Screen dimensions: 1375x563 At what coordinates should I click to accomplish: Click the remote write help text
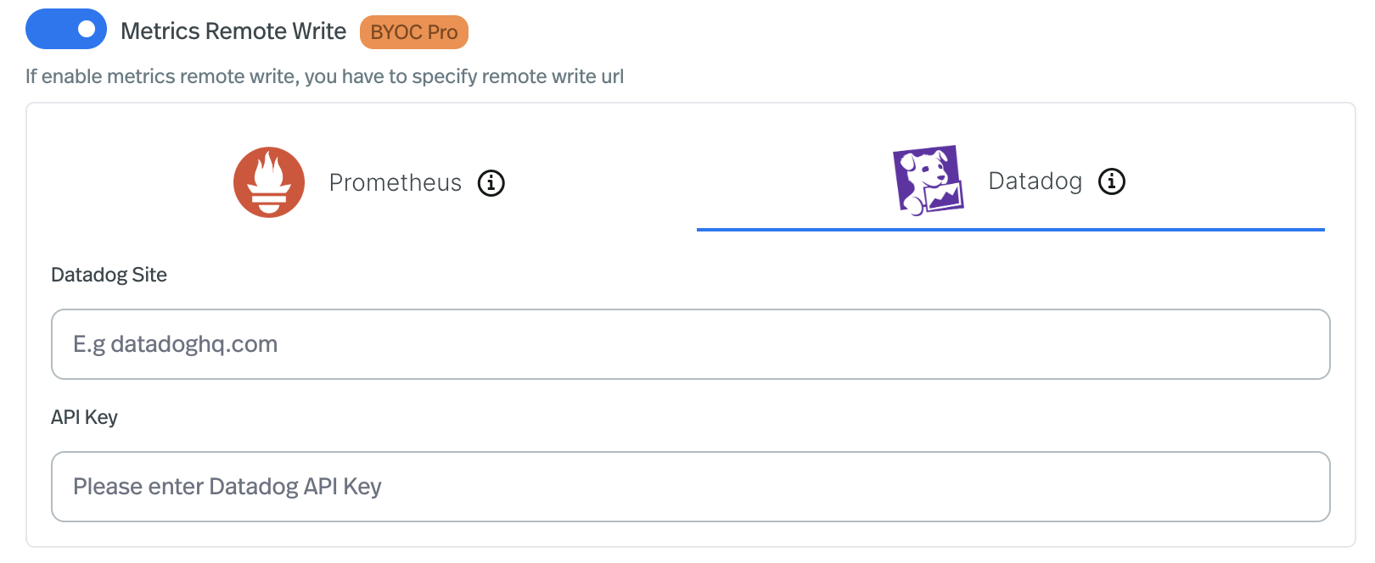325,76
